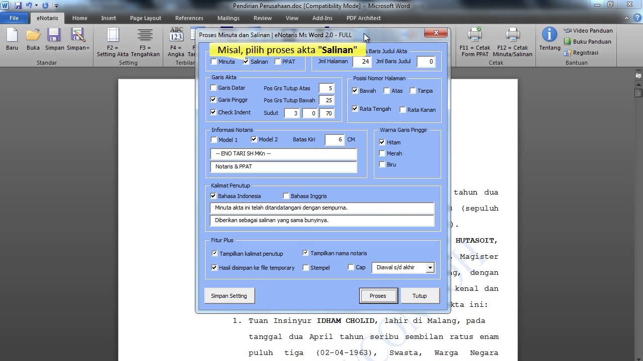Viewport: 643px width, 361px height.
Task: Tick the Minuta checkbox
Action: [x=214, y=62]
